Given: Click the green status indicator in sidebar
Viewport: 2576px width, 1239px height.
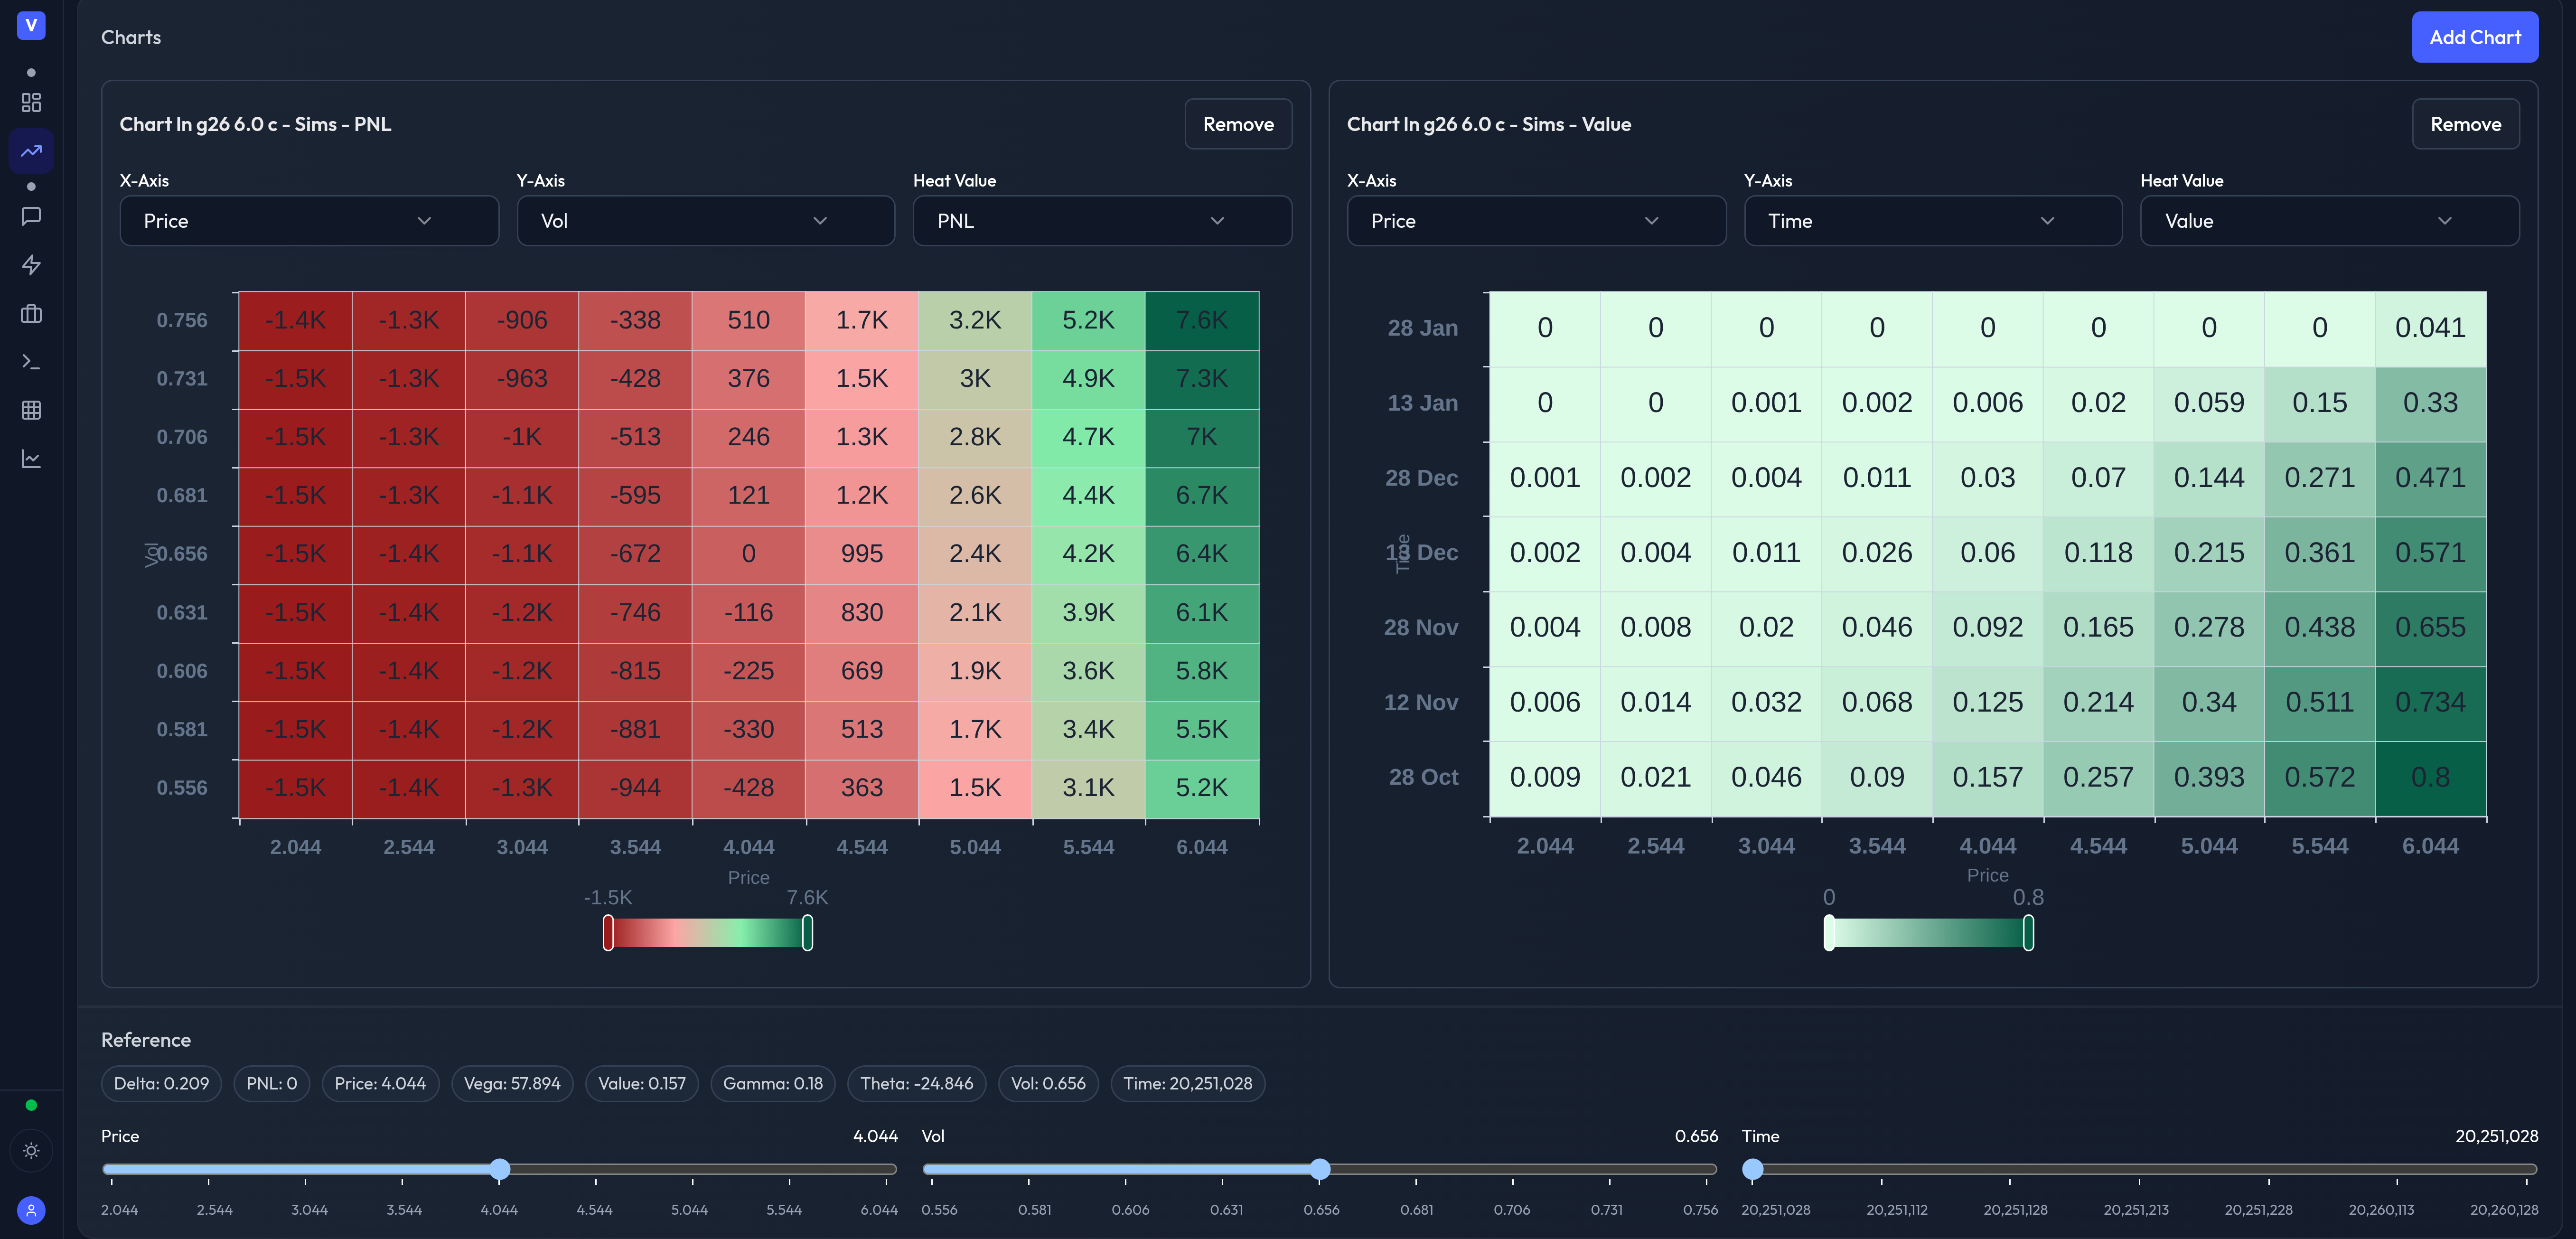Looking at the screenshot, I should (31, 1105).
